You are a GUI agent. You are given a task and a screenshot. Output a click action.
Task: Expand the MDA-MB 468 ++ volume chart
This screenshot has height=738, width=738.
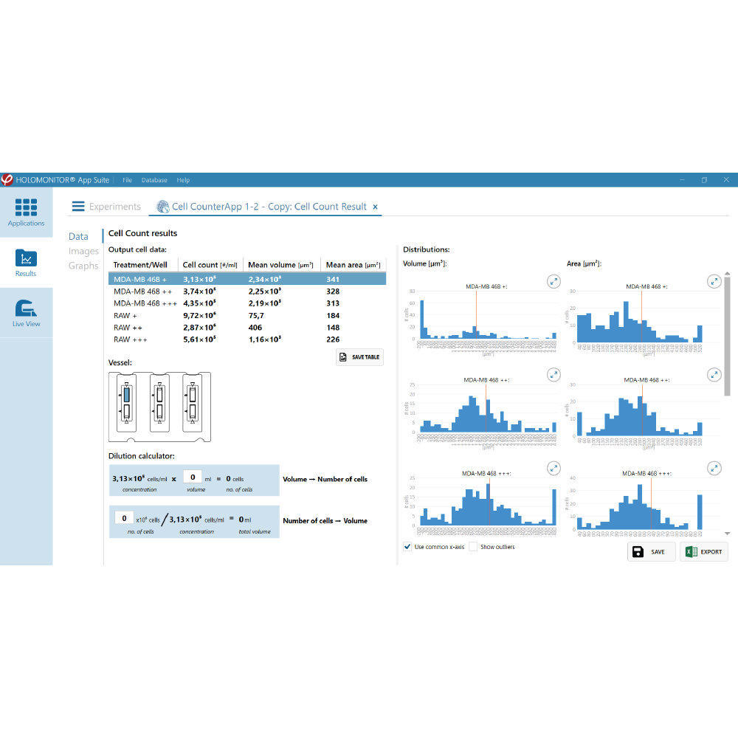pos(553,375)
